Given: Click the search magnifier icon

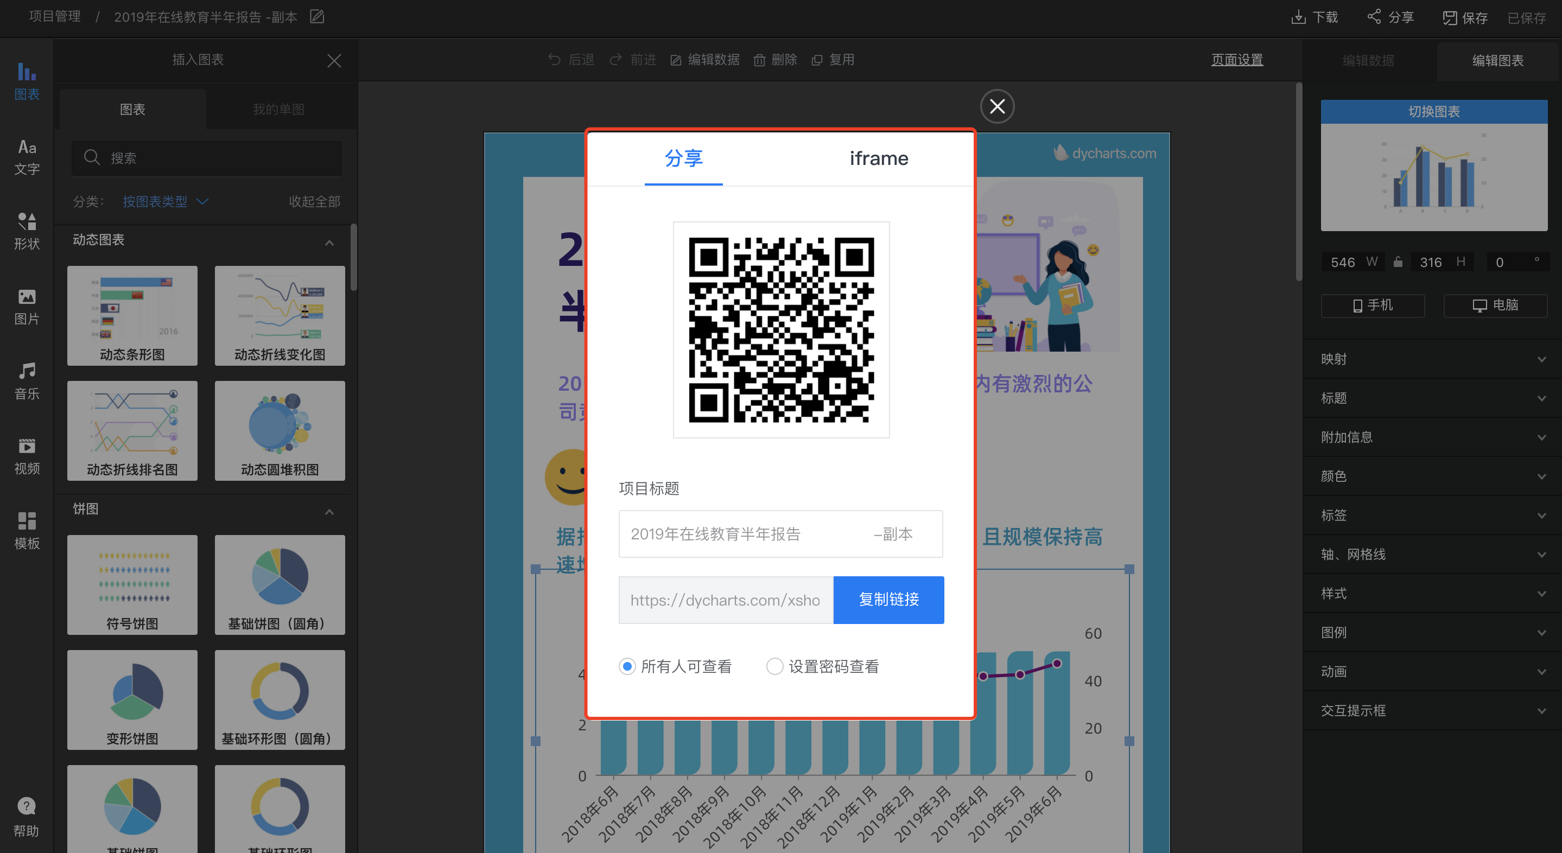Looking at the screenshot, I should click(x=92, y=157).
